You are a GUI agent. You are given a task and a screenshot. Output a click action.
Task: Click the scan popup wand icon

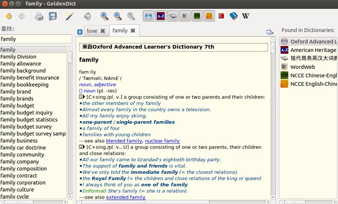pos(70,16)
